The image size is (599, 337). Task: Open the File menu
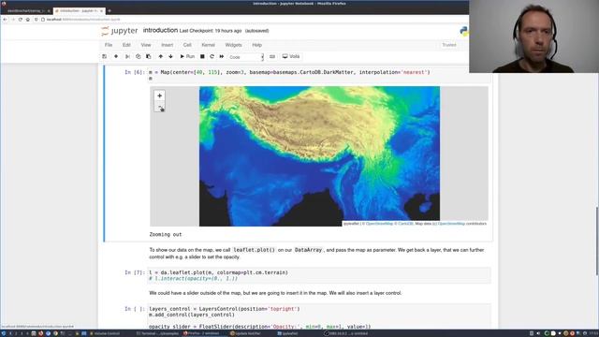(x=109, y=45)
